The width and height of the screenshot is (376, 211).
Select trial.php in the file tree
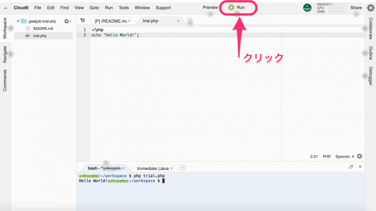click(x=40, y=36)
